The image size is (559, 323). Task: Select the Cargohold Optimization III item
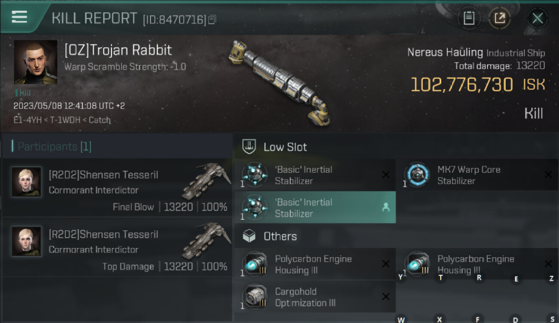click(315, 297)
